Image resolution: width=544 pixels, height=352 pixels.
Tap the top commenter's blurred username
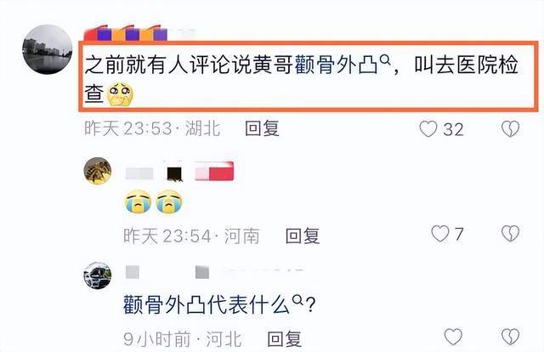[139, 33]
